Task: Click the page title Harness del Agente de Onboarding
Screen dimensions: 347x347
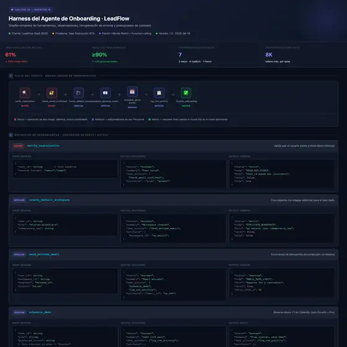Action: pyautogui.click(x=69, y=19)
